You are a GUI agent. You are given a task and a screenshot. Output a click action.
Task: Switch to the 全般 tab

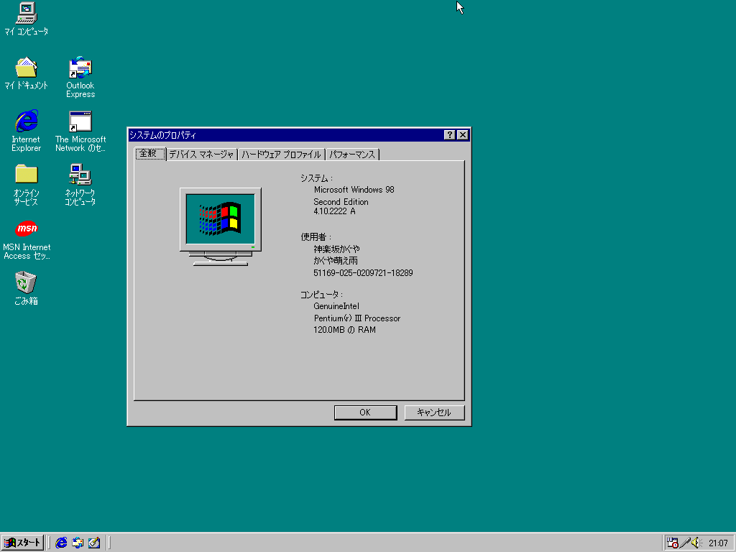point(150,154)
